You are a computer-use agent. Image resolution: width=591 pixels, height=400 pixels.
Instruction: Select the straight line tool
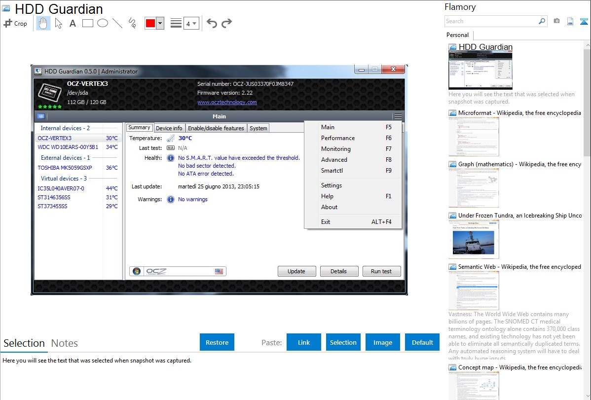[x=117, y=23]
